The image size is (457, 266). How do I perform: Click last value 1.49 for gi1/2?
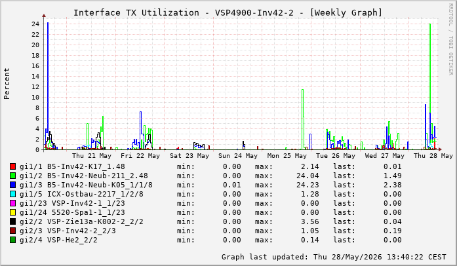(393, 176)
